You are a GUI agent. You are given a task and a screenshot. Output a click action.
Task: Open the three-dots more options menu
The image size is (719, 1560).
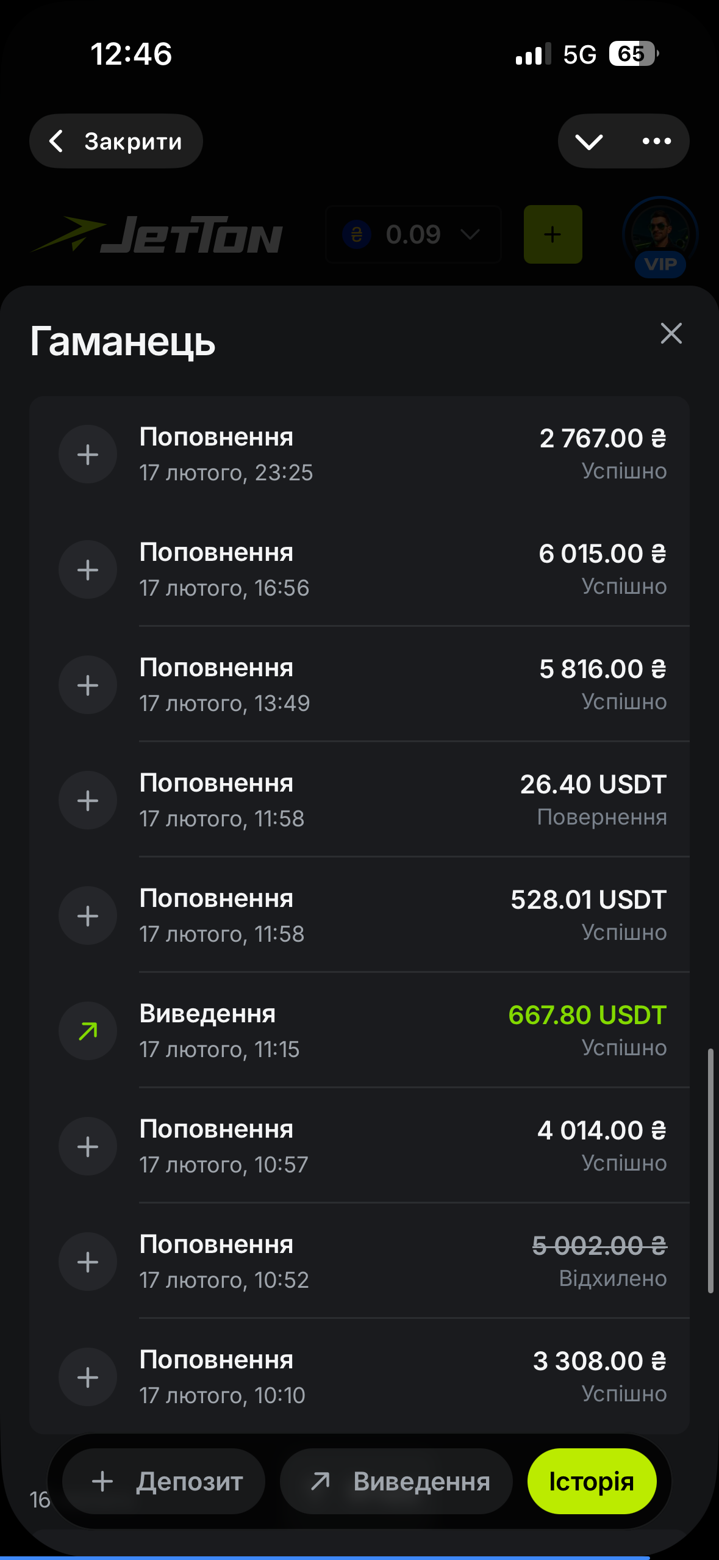(x=657, y=141)
